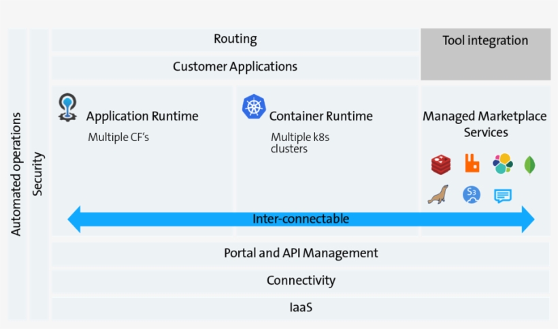Screen dimensions: 558x329
Task: Select the MariaDB seal icon
Action: coord(438,194)
